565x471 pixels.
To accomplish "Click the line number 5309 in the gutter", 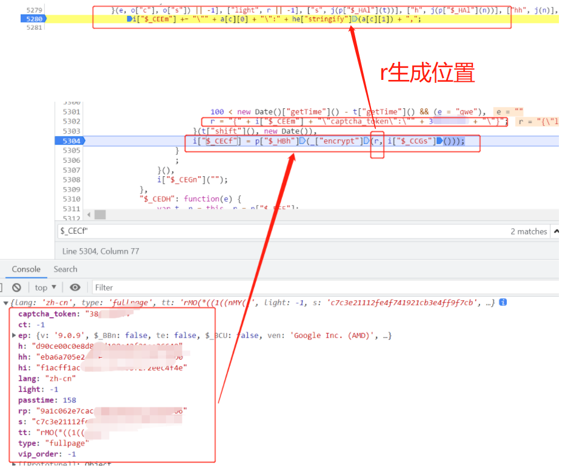I will pos(72,189).
